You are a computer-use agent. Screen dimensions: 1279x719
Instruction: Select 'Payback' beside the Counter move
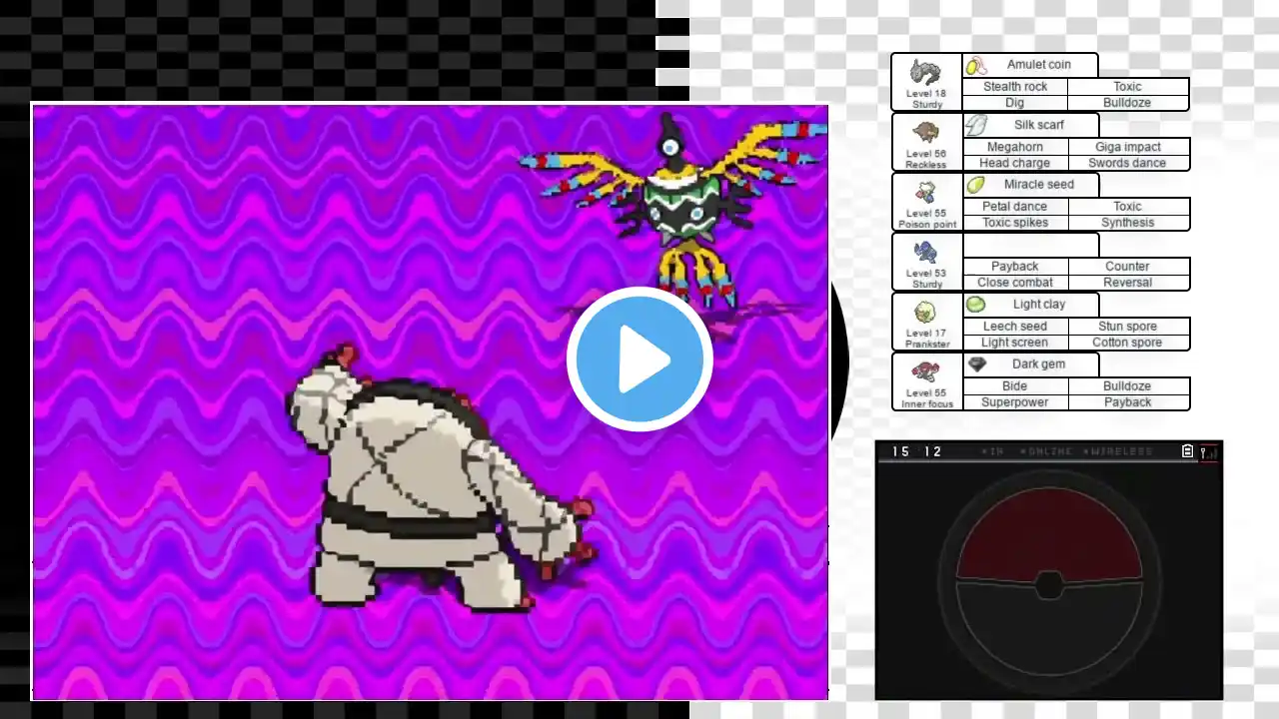pyautogui.click(x=1015, y=267)
